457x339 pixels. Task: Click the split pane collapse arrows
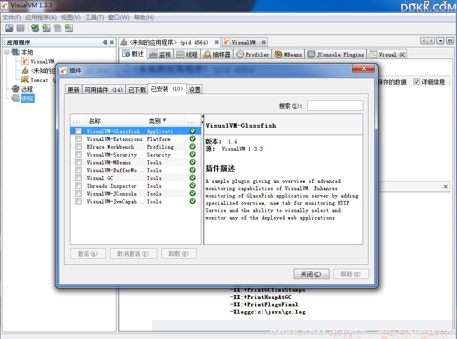(x=202, y=119)
